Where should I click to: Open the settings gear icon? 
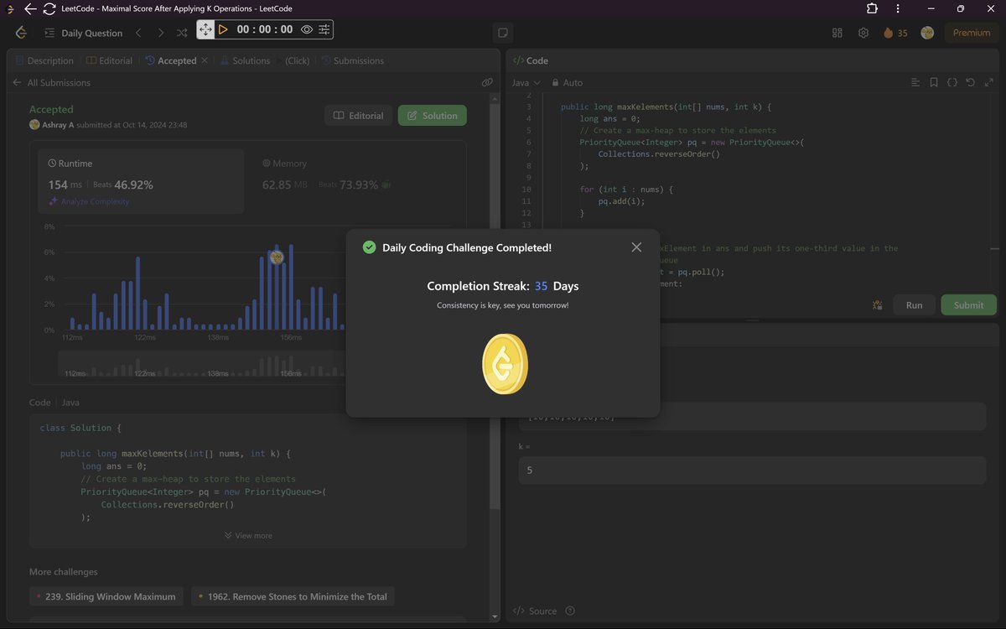(863, 33)
